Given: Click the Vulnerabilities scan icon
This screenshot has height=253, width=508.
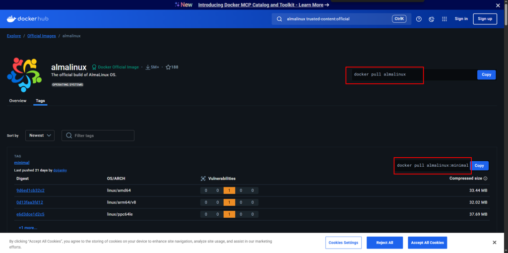Looking at the screenshot, I should [x=203, y=179].
